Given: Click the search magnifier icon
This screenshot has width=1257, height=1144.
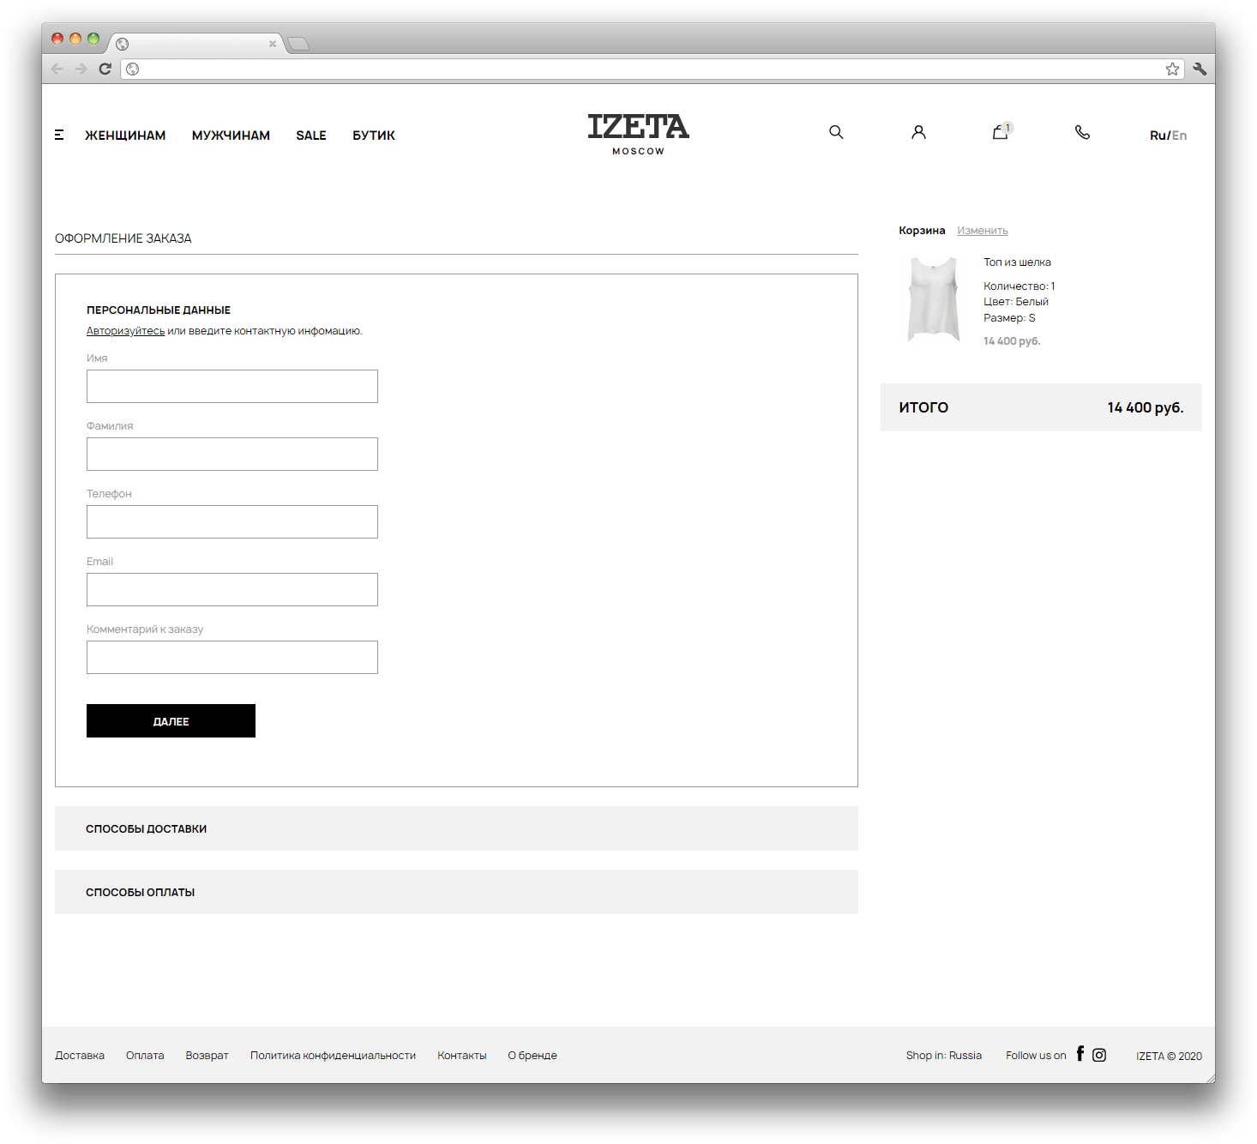Looking at the screenshot, I should pyautogui.click(x=836, y=132).
